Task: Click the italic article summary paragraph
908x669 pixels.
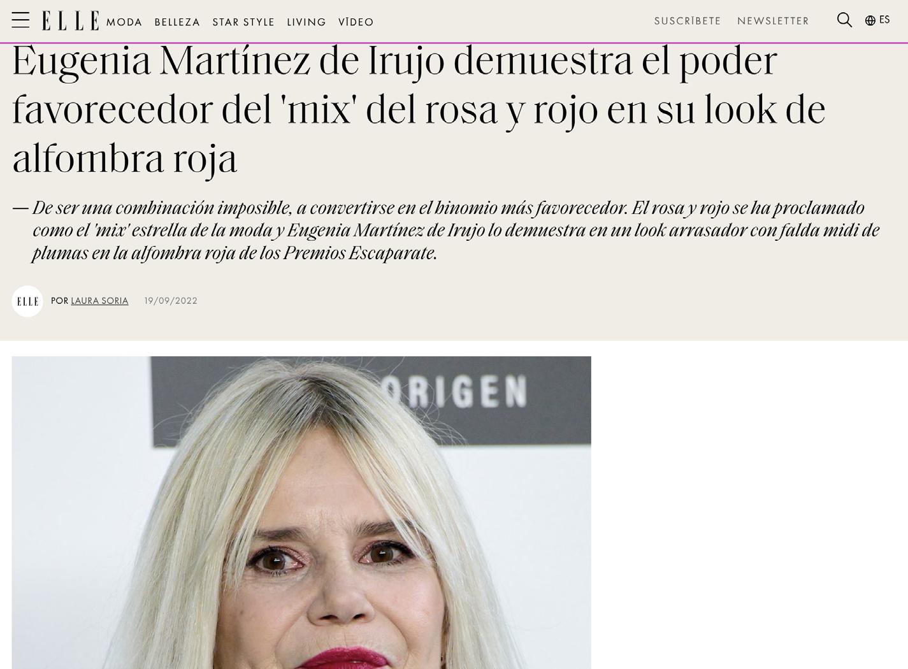Action: 447,231
